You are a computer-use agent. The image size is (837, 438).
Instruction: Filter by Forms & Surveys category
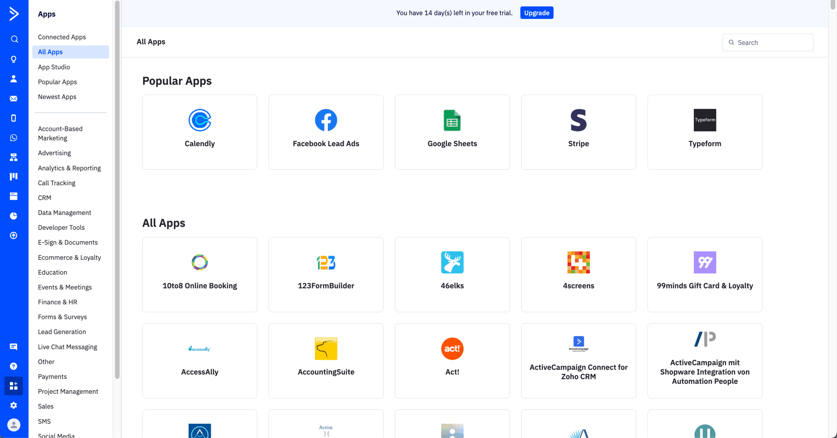[62, 317]
